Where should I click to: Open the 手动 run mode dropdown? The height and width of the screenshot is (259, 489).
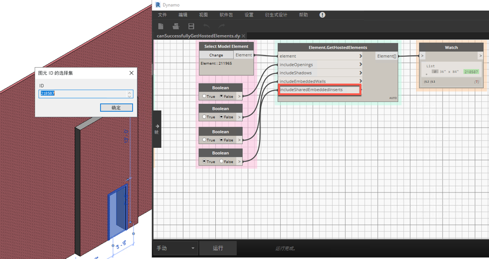[x=175, y=248]
